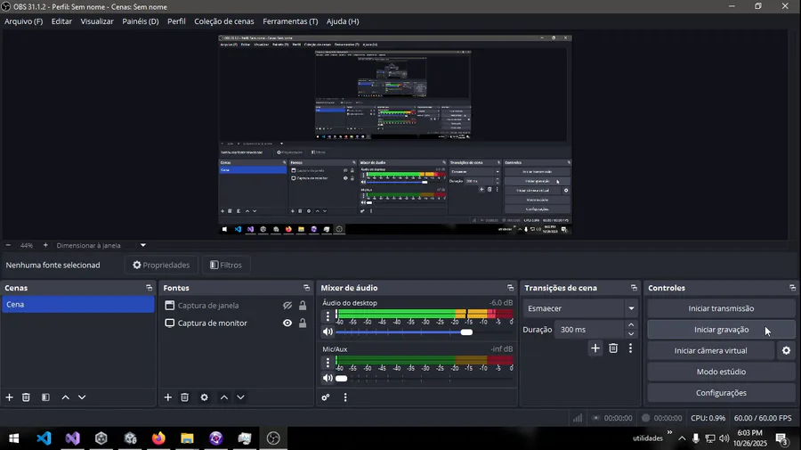Open source properties gear in the Fontes panel
Viewport: 801px width, 450px height.
[205, 397]
